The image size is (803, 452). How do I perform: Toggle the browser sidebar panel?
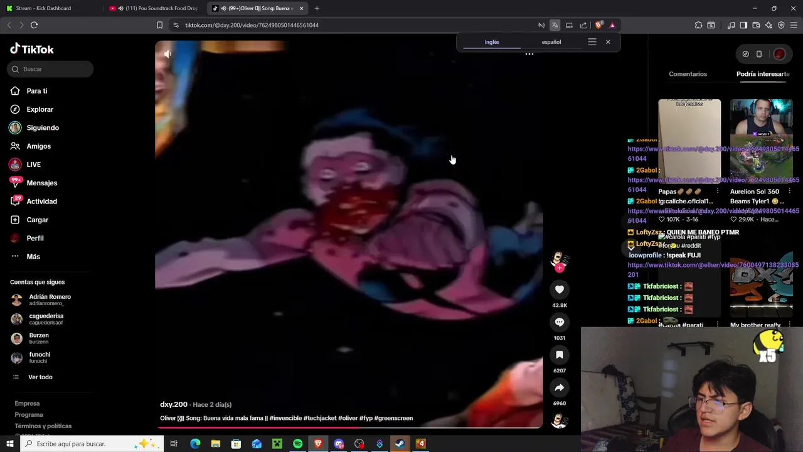tap(743, 25)
